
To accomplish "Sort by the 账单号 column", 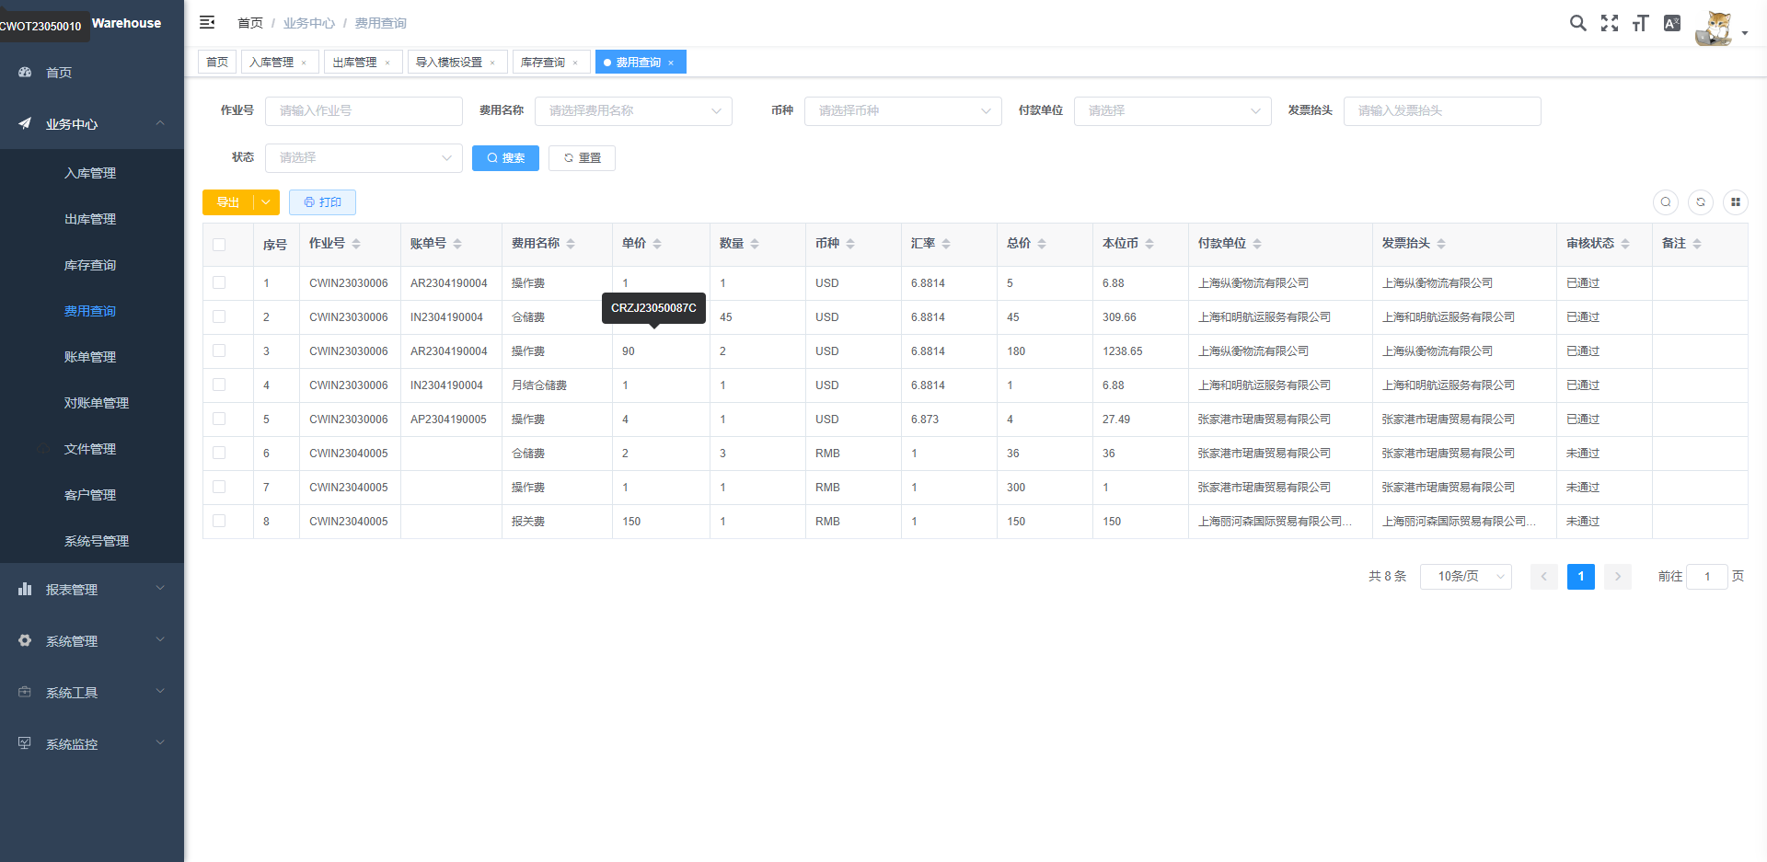I will pyautogui.click(x=457, y=244).
